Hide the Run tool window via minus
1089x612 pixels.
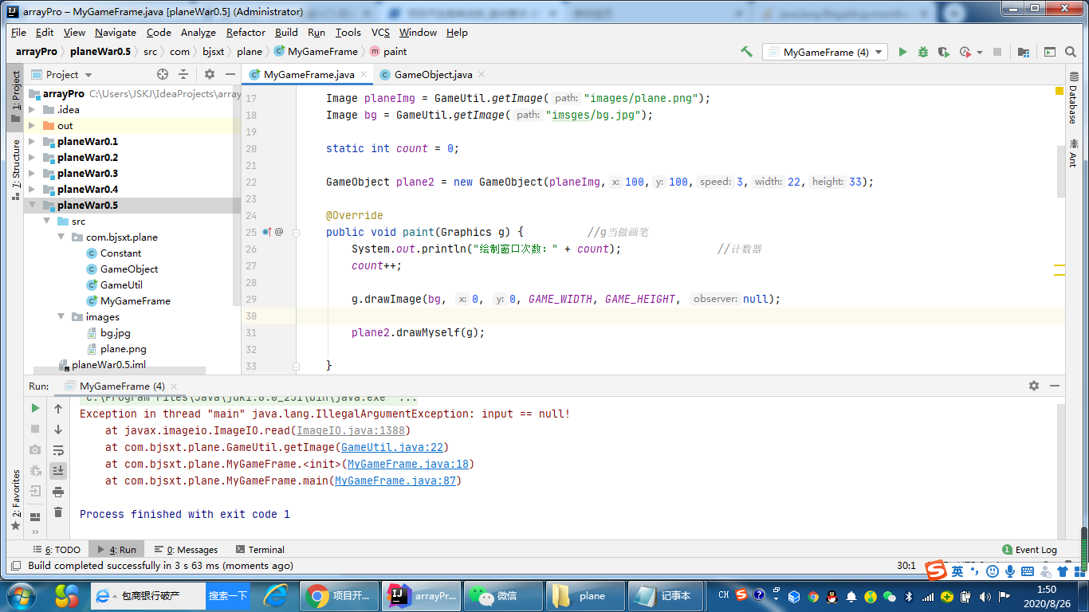1054,386
